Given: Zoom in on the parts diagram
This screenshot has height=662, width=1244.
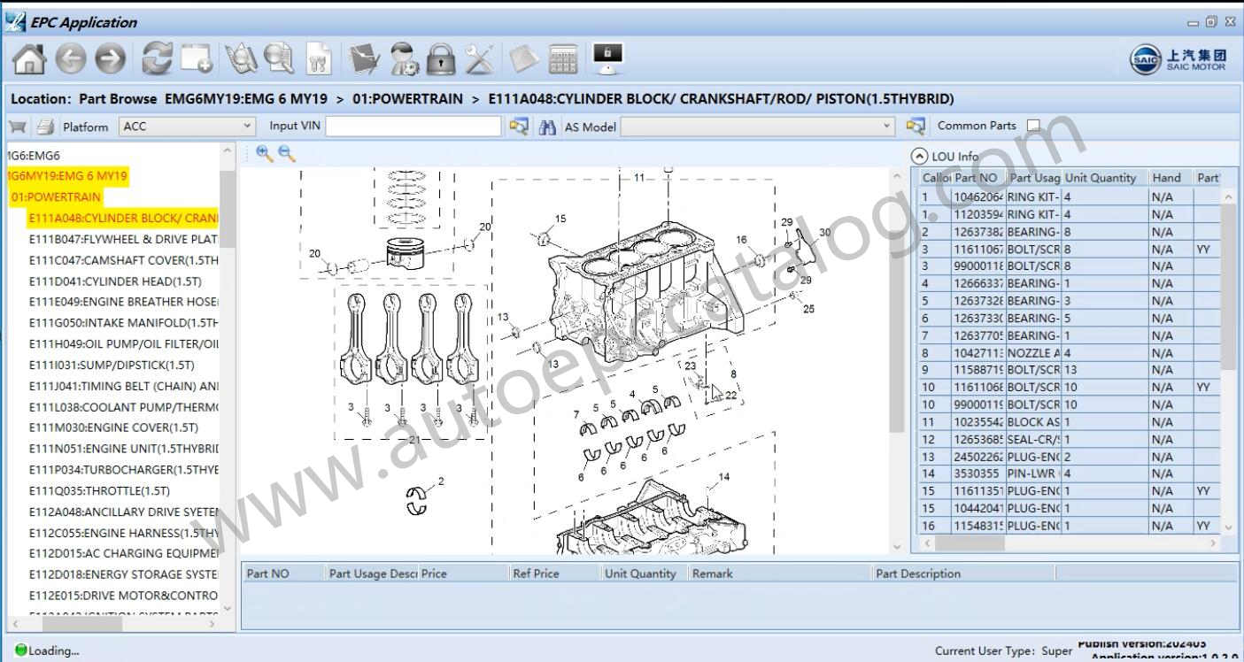Looking at the screenshot, I should point(264,153).
